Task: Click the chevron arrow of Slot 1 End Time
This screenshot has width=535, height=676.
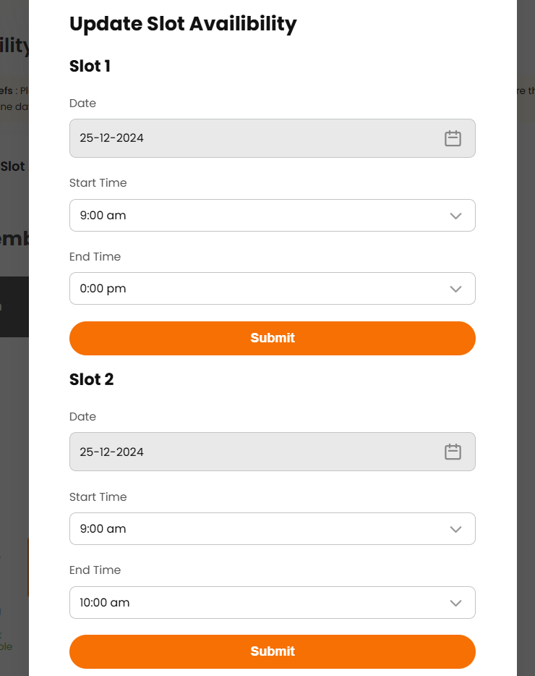Action: [455, 289]
